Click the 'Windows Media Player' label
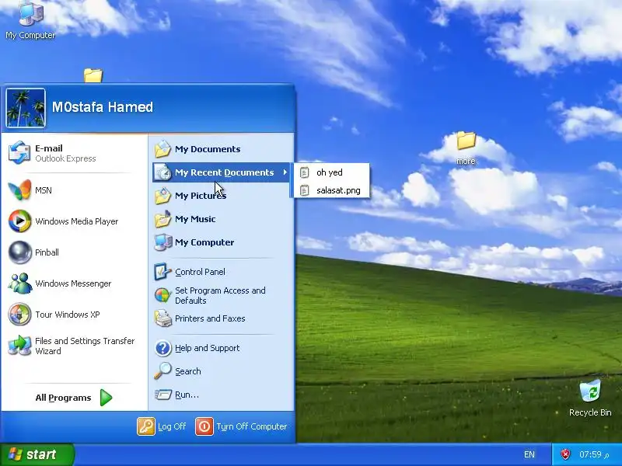The height and width of the screenshot is (466, 622). click(76, 221)
